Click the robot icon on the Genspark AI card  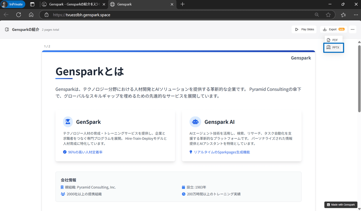pos(195,122)
